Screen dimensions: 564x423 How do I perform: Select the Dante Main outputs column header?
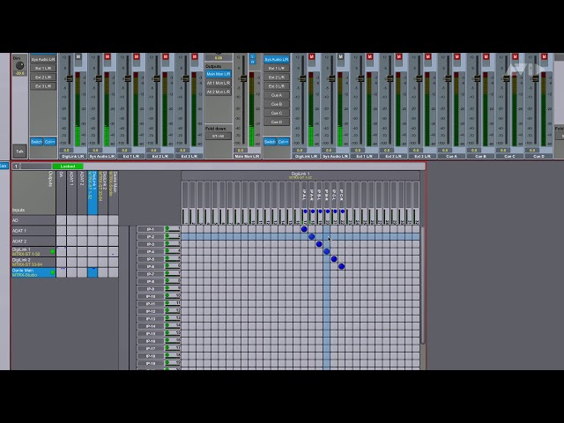[114, 193]
